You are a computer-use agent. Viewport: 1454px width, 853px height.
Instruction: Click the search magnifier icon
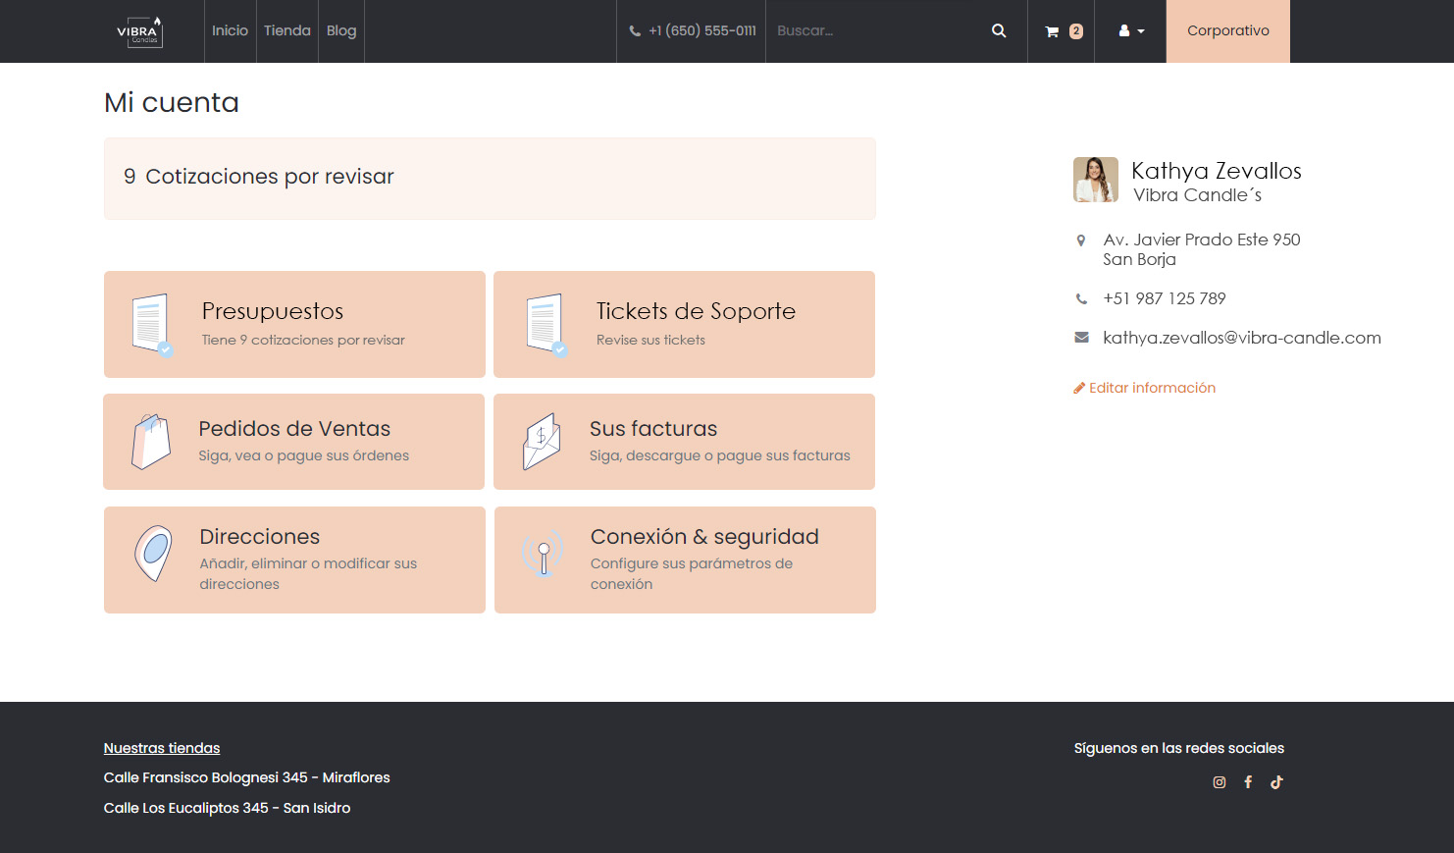tap(998, 30)
